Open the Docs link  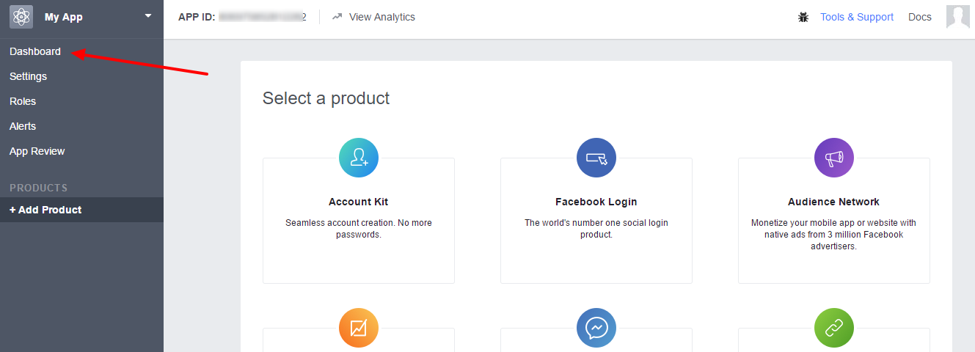[920, 17]
